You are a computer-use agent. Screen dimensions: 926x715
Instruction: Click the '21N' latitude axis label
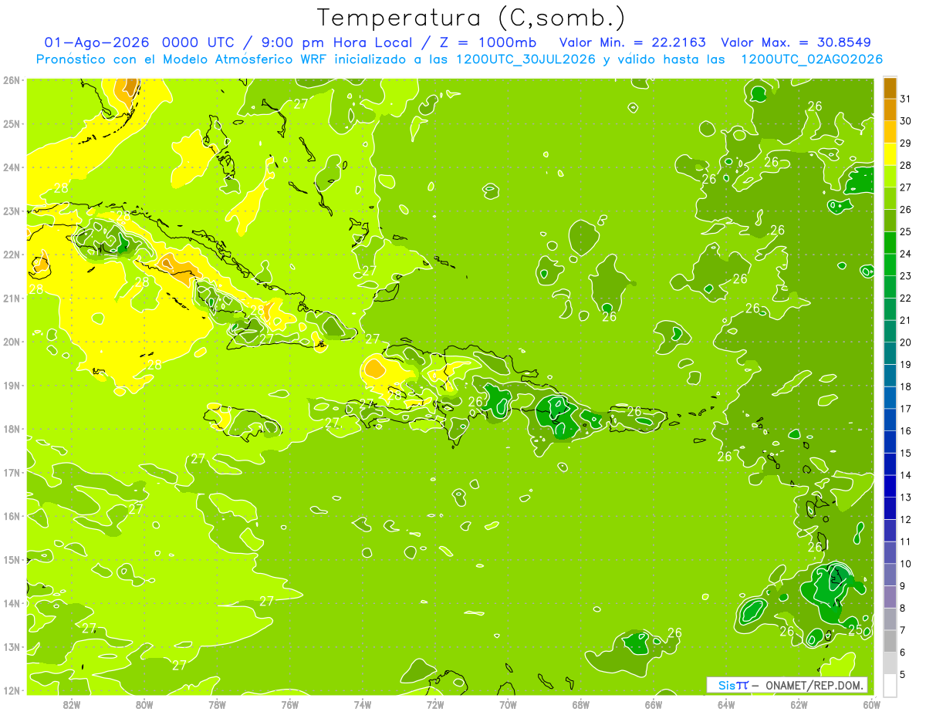click(x=12, y=298)
